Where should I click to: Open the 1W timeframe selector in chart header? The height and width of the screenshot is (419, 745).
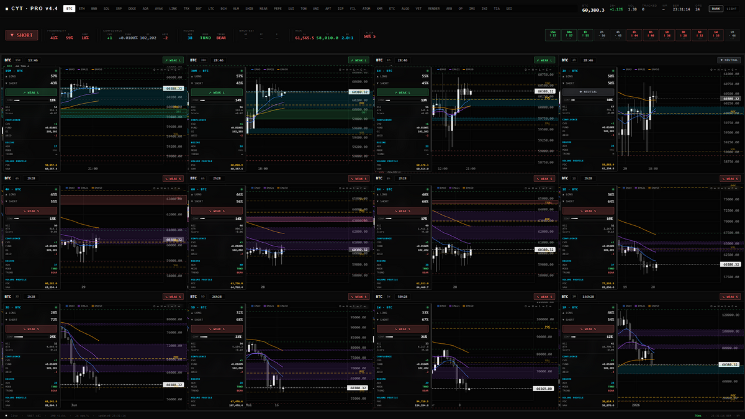point(388,296)
